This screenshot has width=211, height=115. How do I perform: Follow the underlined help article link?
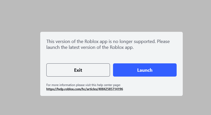tap(85, 89)
